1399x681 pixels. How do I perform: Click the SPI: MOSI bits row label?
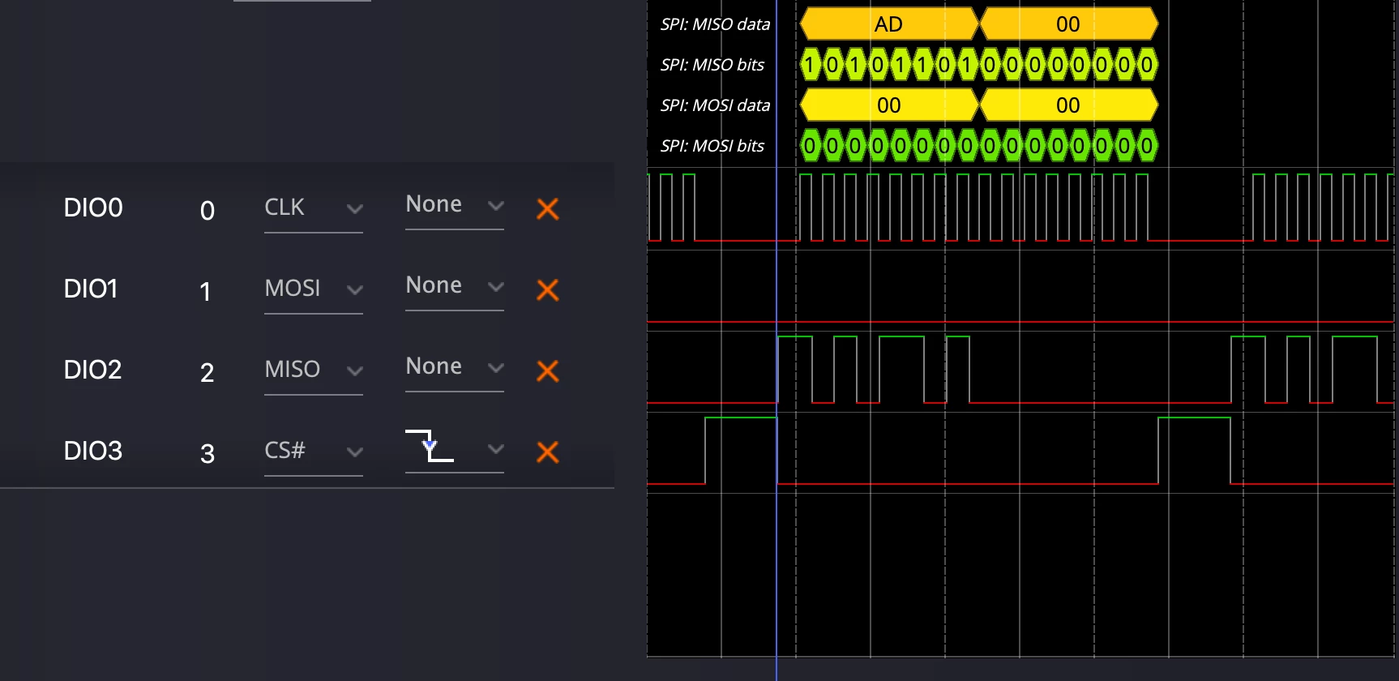[712, 146]
